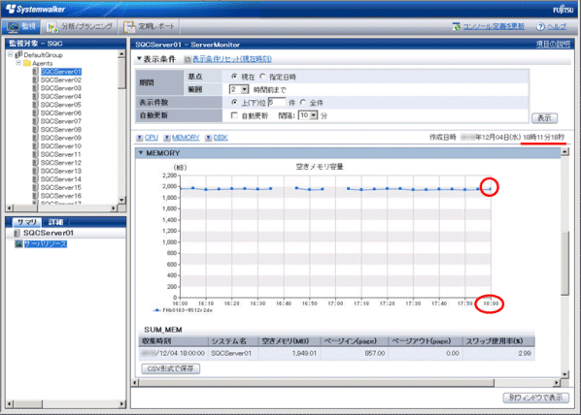Click the 1,949.01 free memory cell
581x415 pixels.
coord(289,353)
